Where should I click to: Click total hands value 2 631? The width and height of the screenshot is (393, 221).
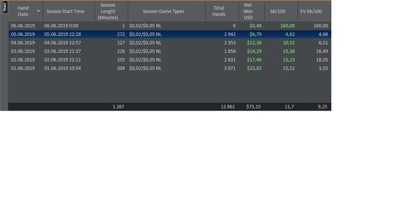pyautogui.click(x=230, y=59)
